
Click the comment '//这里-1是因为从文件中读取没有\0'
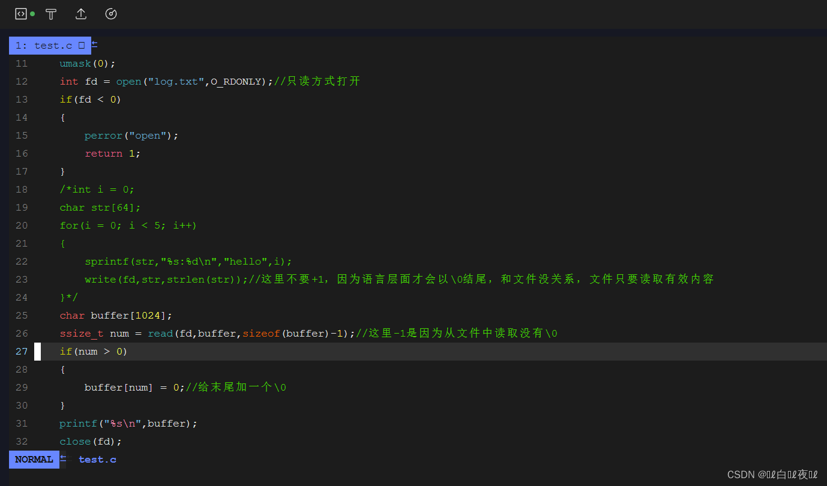tap(457, 334)
